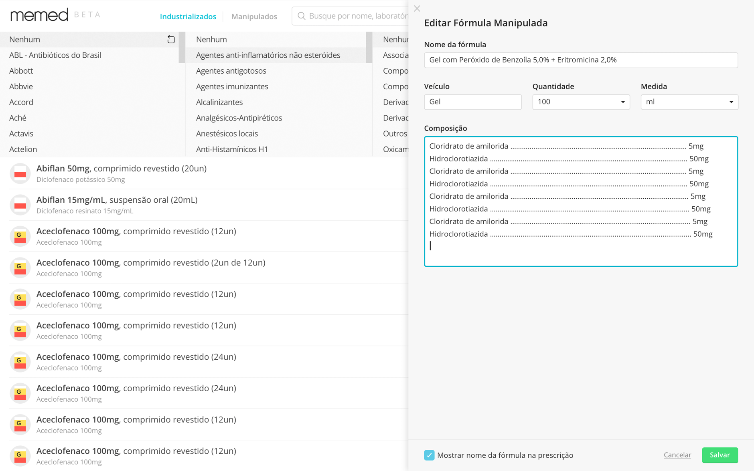Image resolution: width=754 pixels, height=471 pixels.
Task: Uncheck Mostrar nome da fórmula na prescrição
Action: point(429,455)
